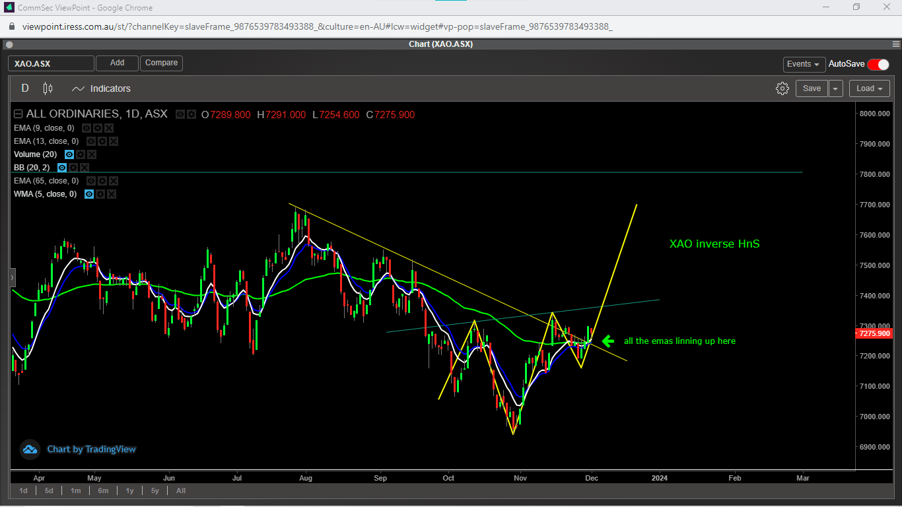Remove the EMA (9, close, 0) indicator
This screenshot has height=507, width=902.
pyautogui.click(x=109, y=128)
